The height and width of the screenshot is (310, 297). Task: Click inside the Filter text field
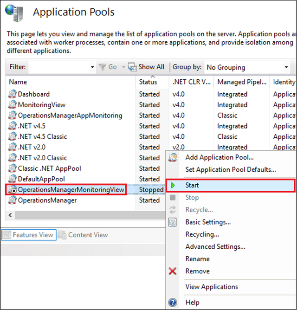tap(59, 67)
